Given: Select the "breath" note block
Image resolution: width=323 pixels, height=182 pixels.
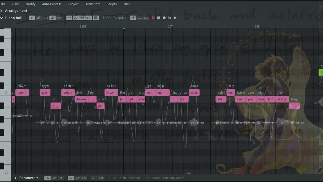Looking at the screenshot, I should click(68, 93).
